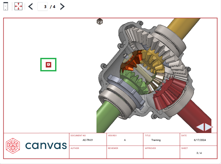
Task: Click the AUTHOR field label
Action: (75, 148)
